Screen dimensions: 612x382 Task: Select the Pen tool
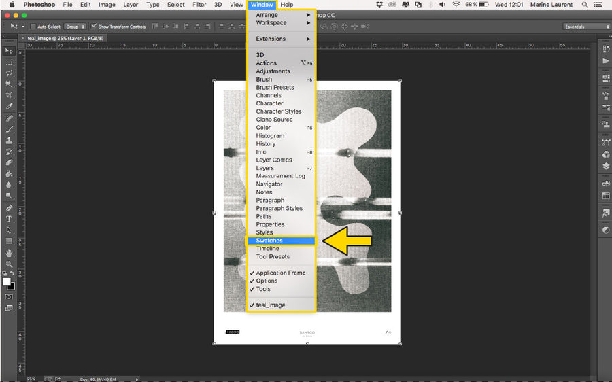9,208
